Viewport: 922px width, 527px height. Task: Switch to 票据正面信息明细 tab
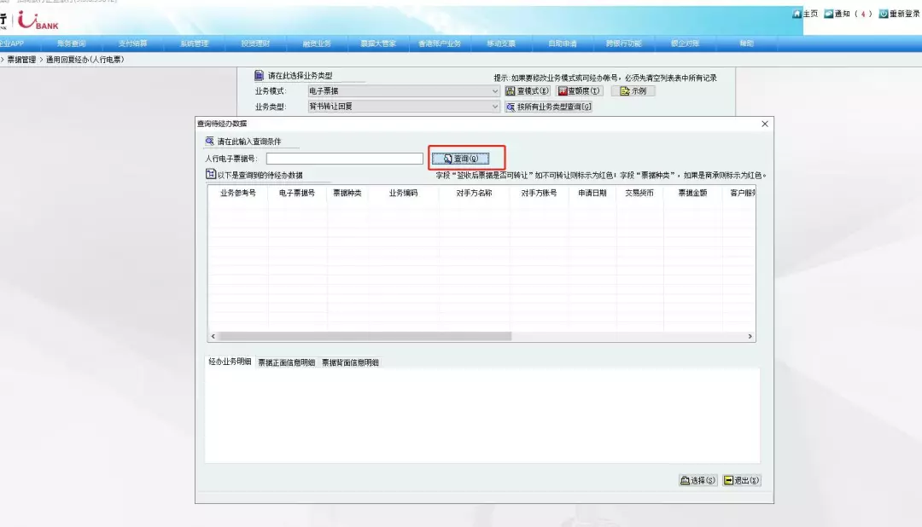pos(287,362)
